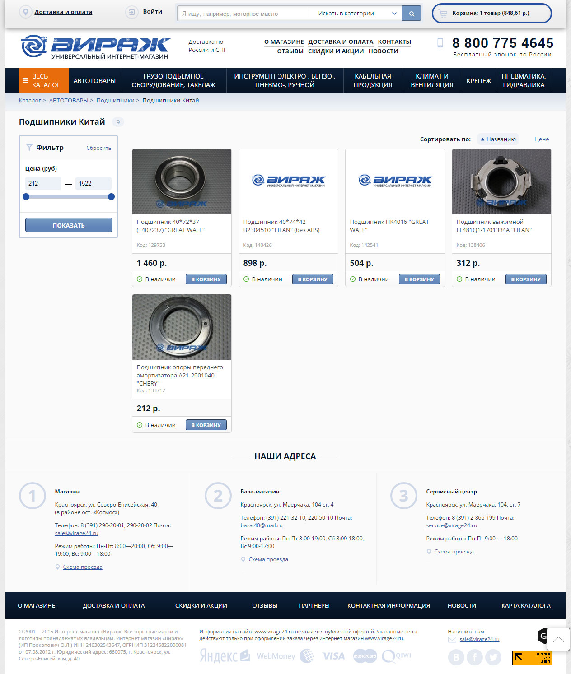The image size is (571, 674).
Task: Open the Facebook social icon
Action: point(475,657)
